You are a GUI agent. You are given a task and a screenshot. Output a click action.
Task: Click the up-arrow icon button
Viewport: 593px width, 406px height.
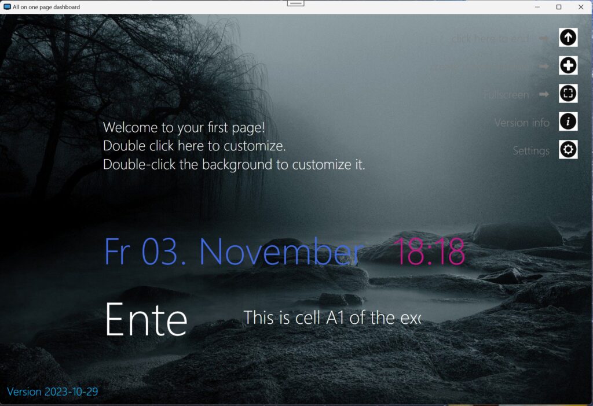(x=568, y=38)
